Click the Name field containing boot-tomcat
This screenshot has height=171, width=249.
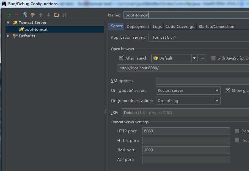(186, 15)
